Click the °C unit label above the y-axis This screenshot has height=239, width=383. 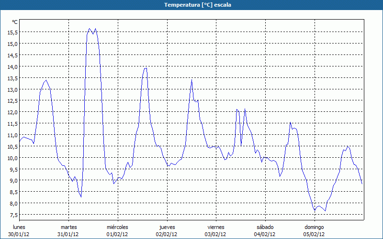(x=14, y=22)
